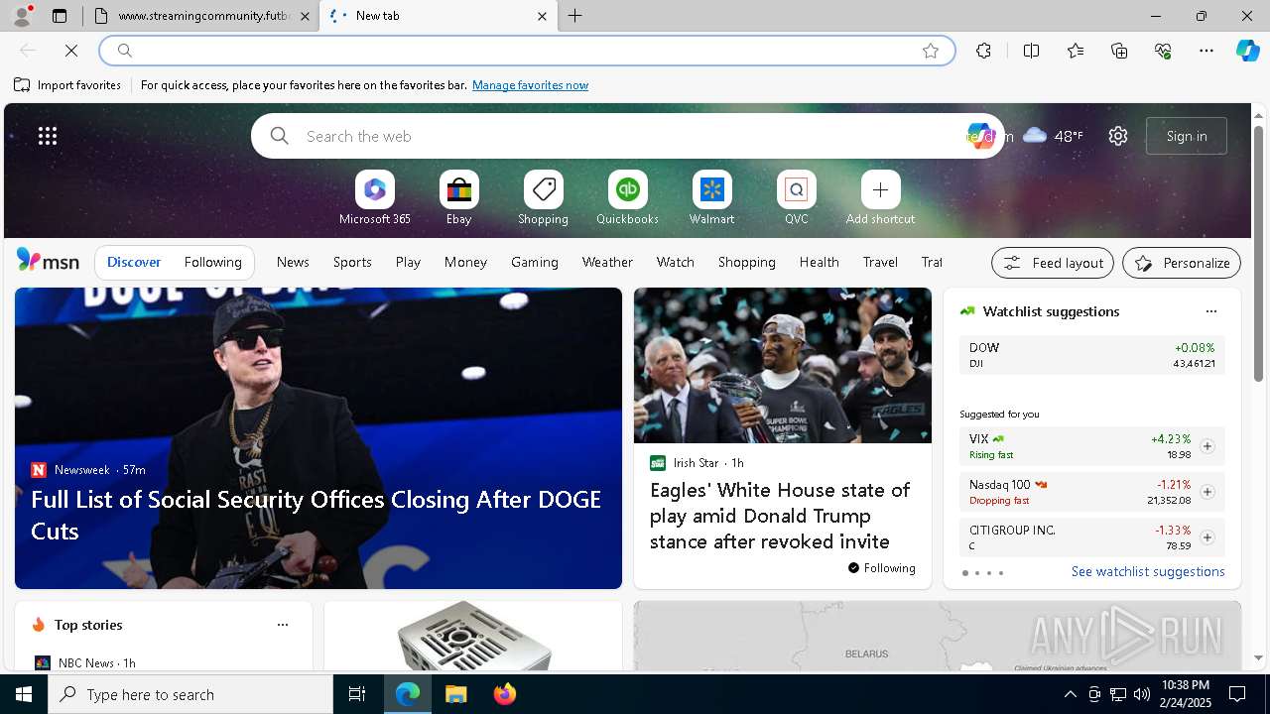The height and width of the screenshot is (714, 1270).
Task: Open Edge Extensions toolbar icon
Action: pos(983,51)
